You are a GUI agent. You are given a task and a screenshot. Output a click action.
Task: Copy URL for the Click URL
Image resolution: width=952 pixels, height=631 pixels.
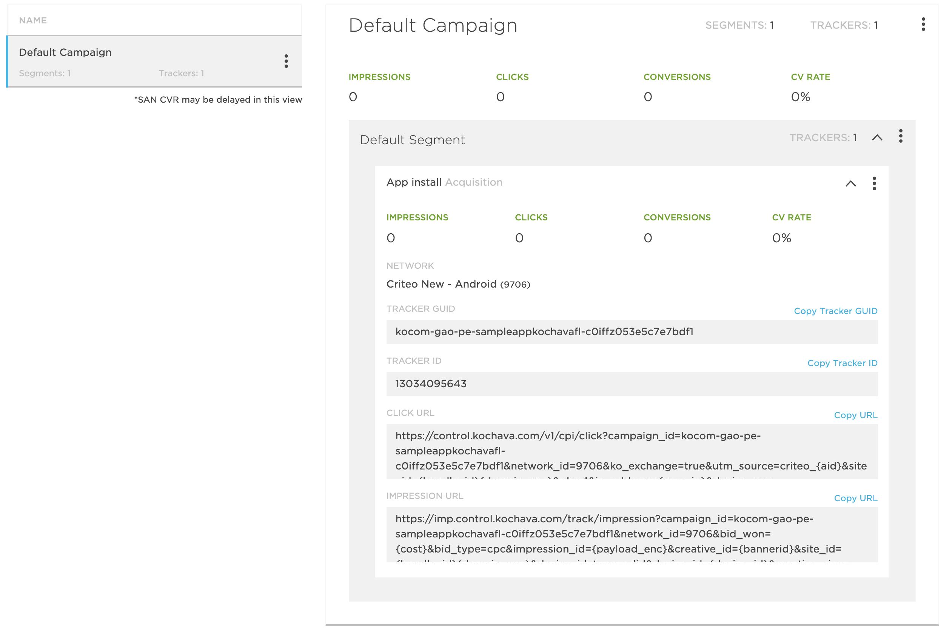[x=855, y=415]
